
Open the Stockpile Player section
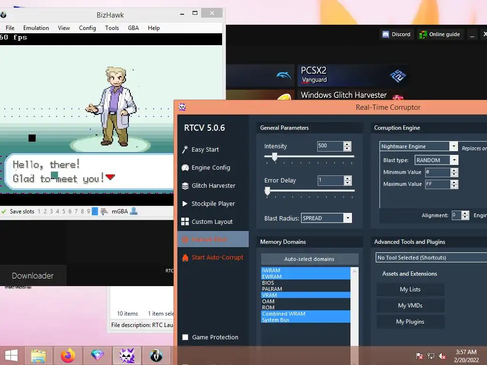click(x=208, y=203)
